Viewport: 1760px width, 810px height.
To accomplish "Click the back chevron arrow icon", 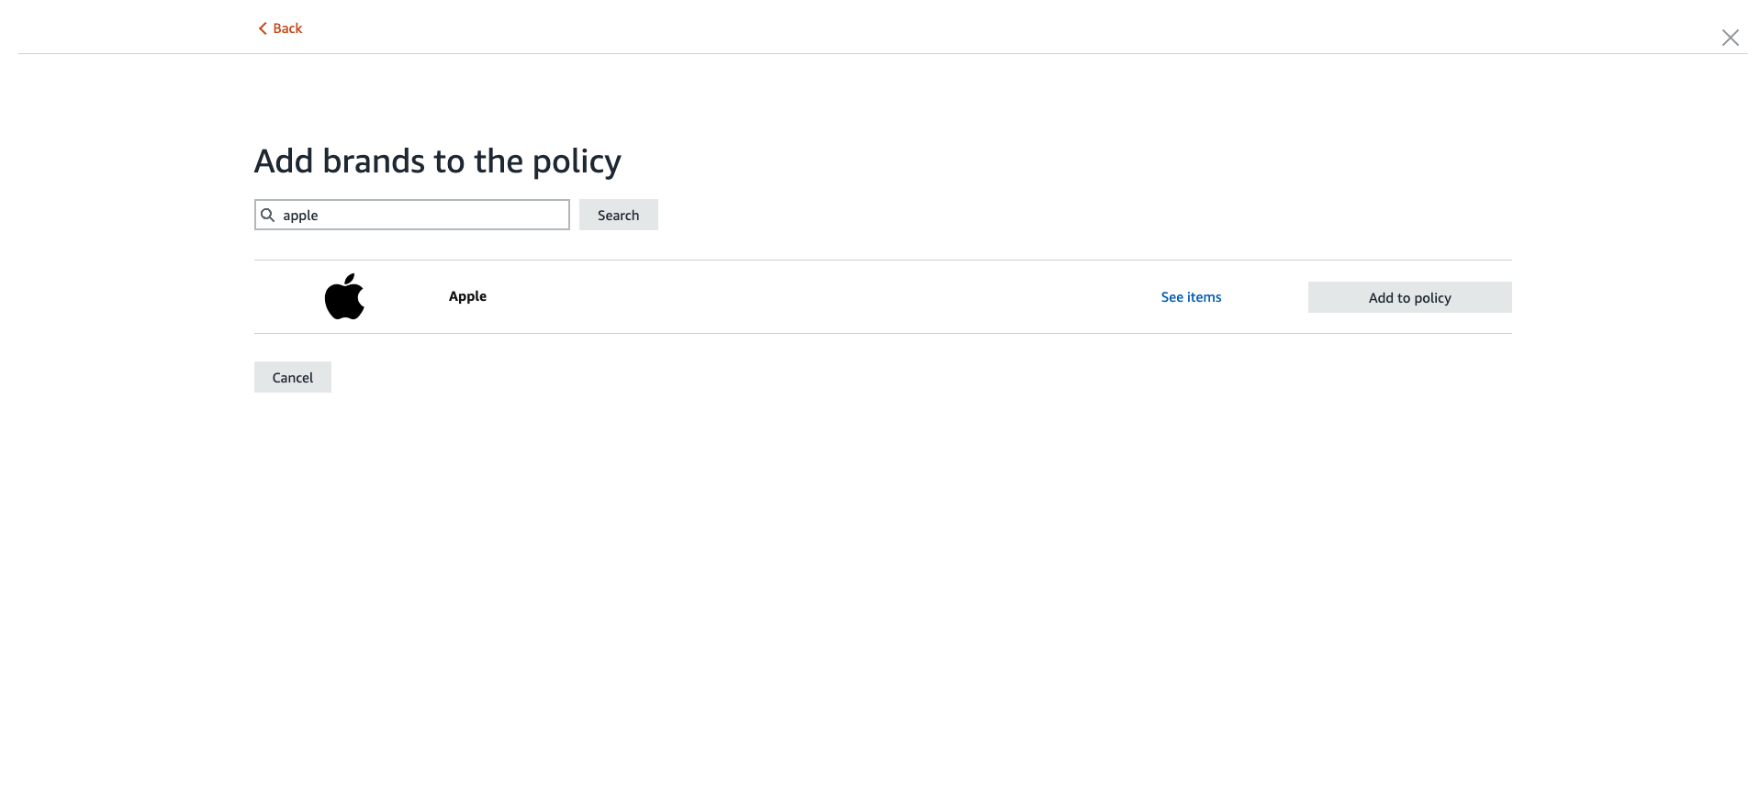I will click(x=263, y=28).
